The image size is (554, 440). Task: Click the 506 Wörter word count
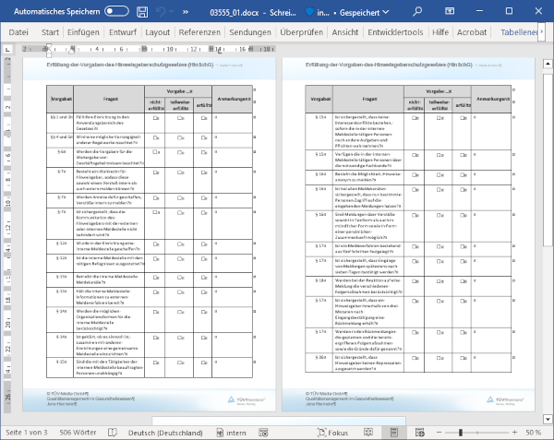click(79, 432)
